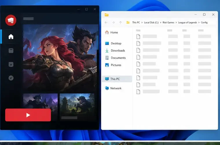
Task: Click the This PC monitor icon
Action: pyautogui.click(x=107, y=79)
